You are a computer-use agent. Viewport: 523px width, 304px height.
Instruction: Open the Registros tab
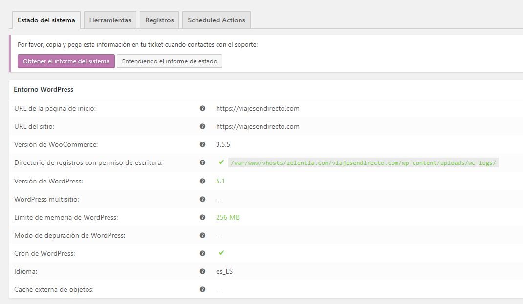(159, 20)
